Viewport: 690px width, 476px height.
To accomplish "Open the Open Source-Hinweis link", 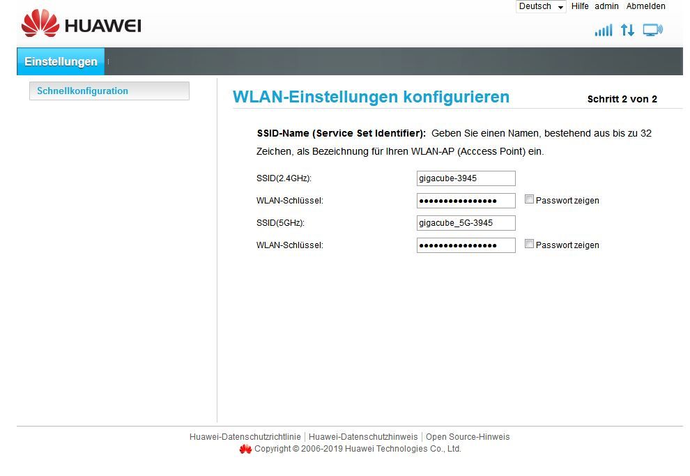I will [x=468, y=437].
